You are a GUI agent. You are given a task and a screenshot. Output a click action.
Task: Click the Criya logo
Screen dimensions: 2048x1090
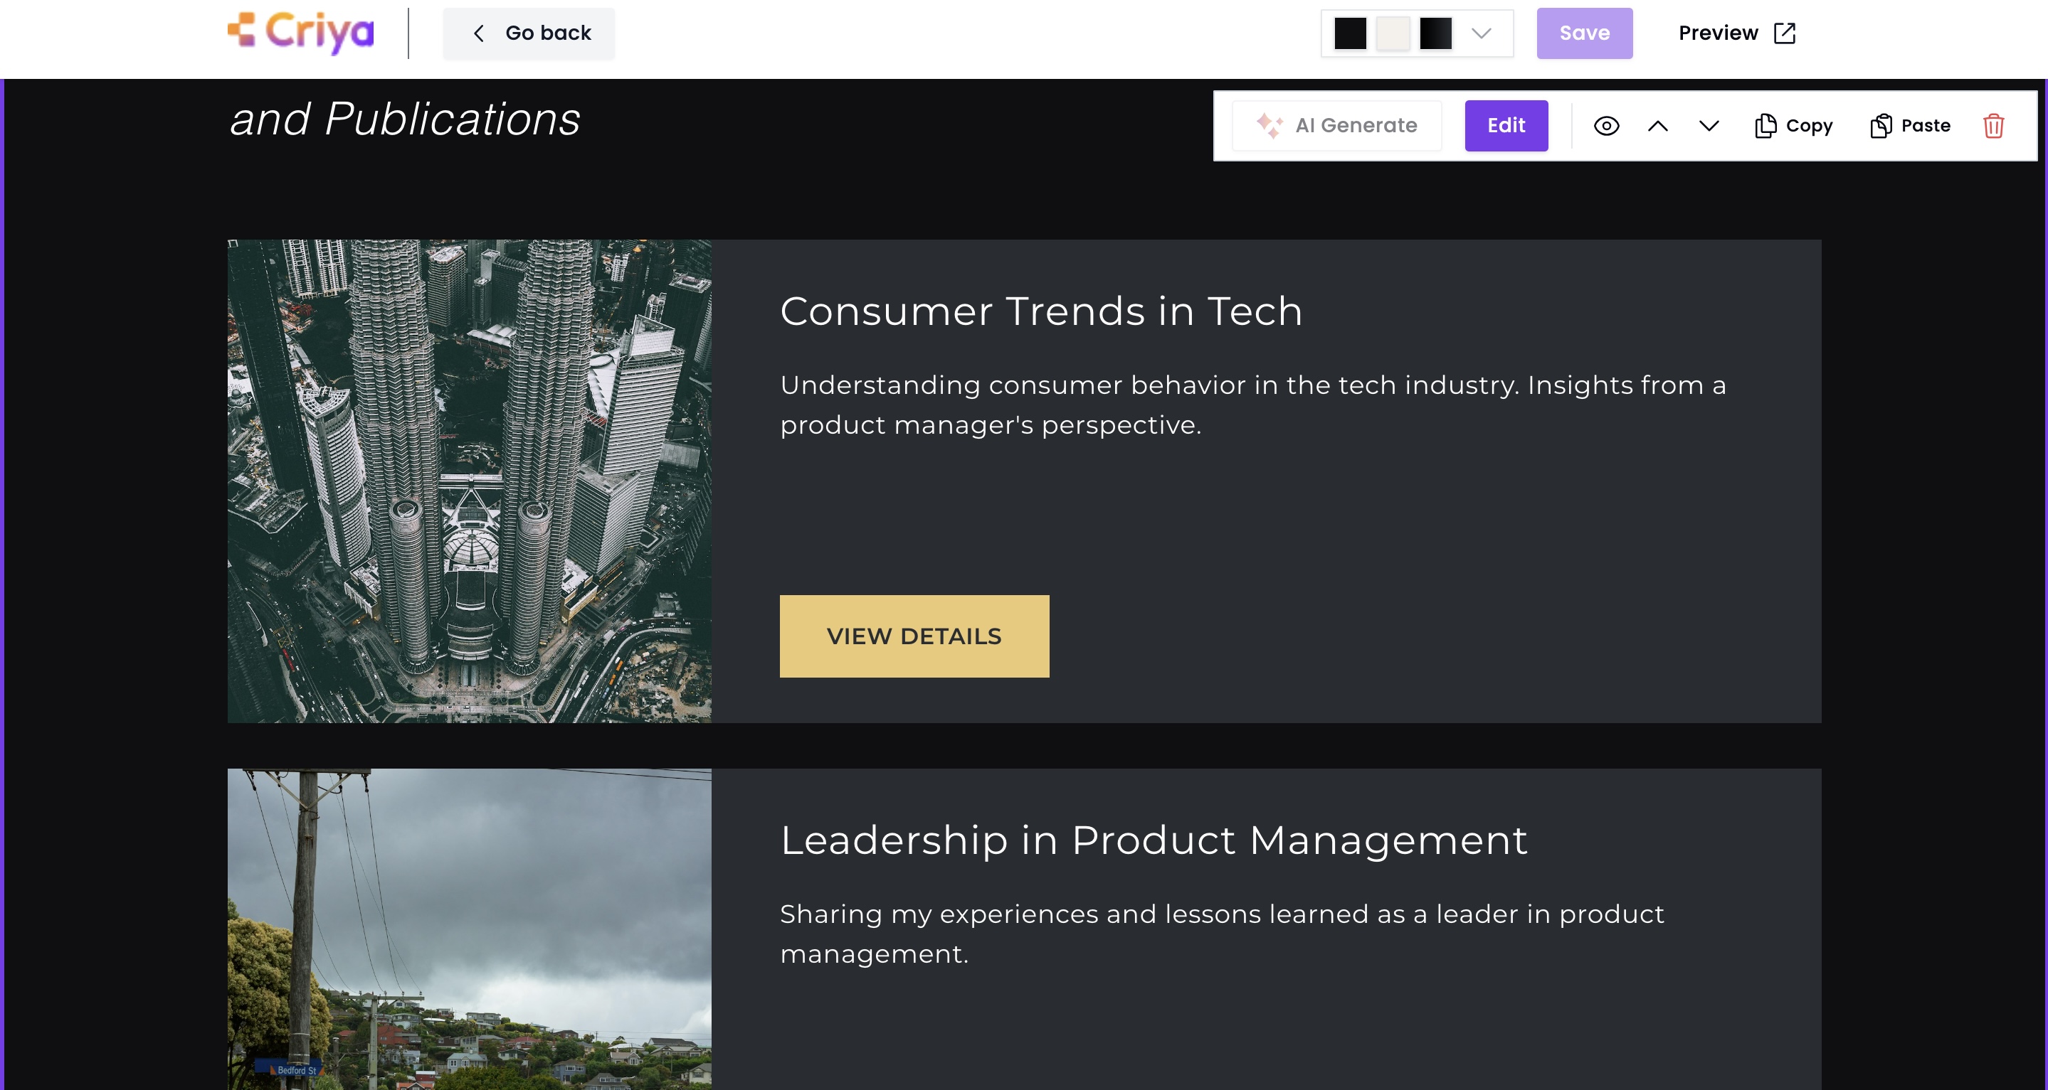pyautogui.click(x=300, y=33)
